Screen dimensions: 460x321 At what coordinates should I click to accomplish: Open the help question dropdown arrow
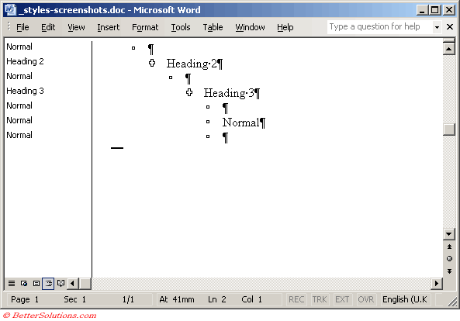pos(438,27)
